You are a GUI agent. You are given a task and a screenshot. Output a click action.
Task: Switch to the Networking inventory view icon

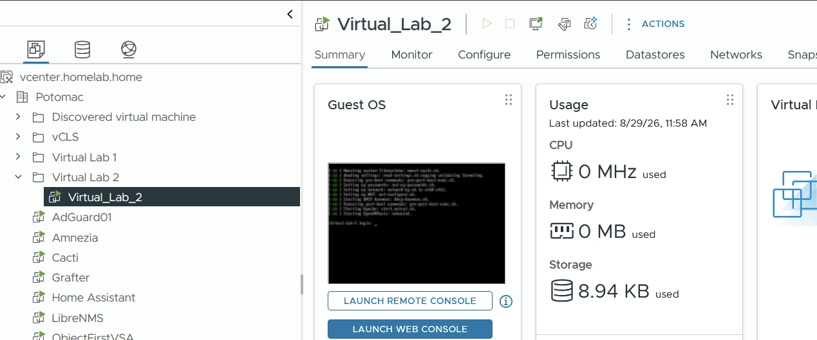coord(129,49)
